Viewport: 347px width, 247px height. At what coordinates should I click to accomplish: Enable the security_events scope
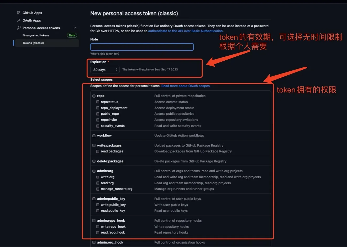98,126
